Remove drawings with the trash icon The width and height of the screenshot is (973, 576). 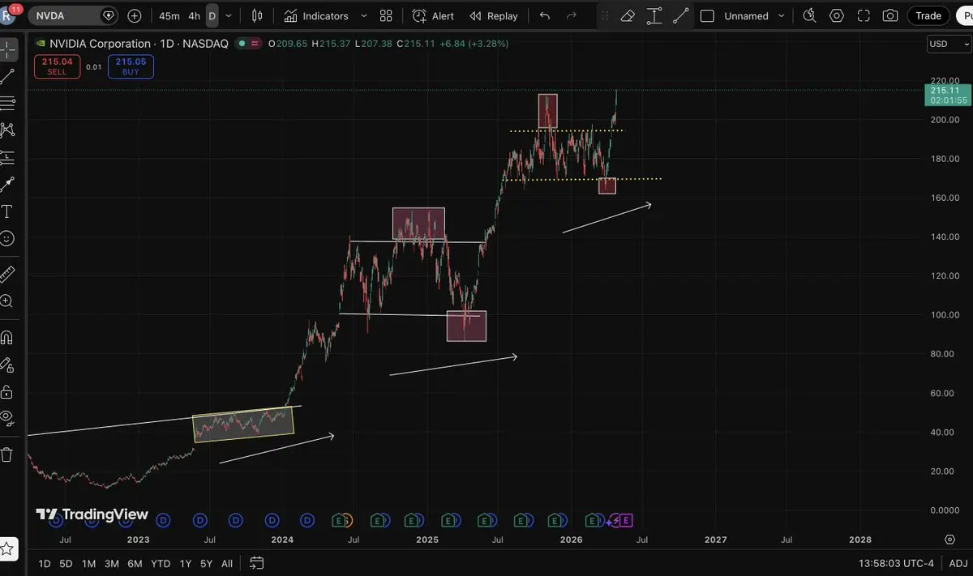pos(7,454)
